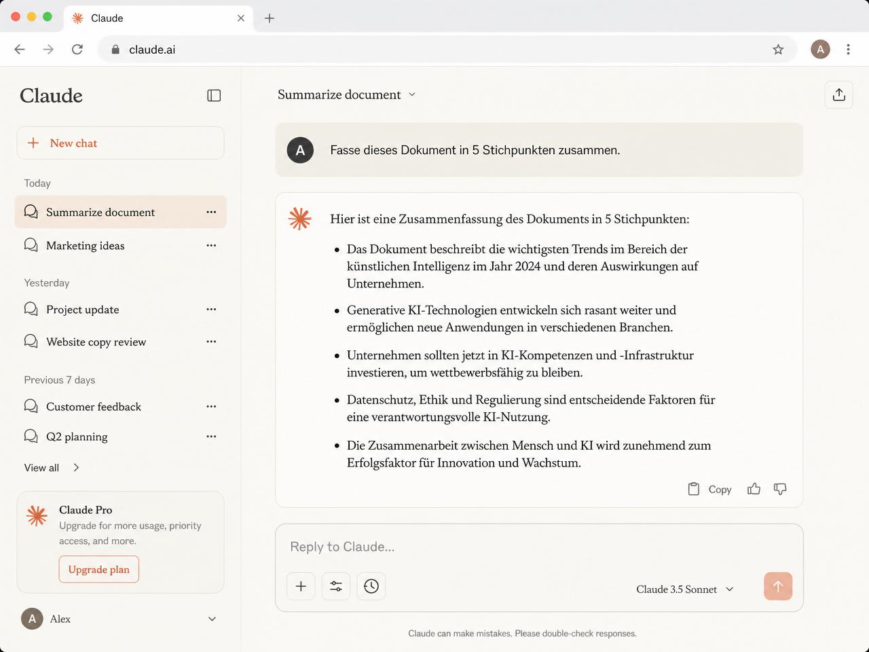This screenshot has height=652, width=869.
Task: Click the Claude logo in the sidebar
Action: [51, 96]
